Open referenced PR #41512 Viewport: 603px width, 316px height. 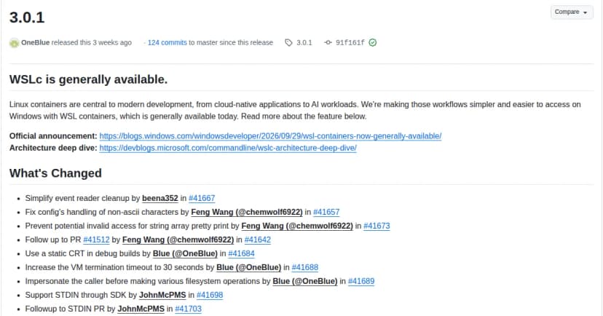point(96,240)
